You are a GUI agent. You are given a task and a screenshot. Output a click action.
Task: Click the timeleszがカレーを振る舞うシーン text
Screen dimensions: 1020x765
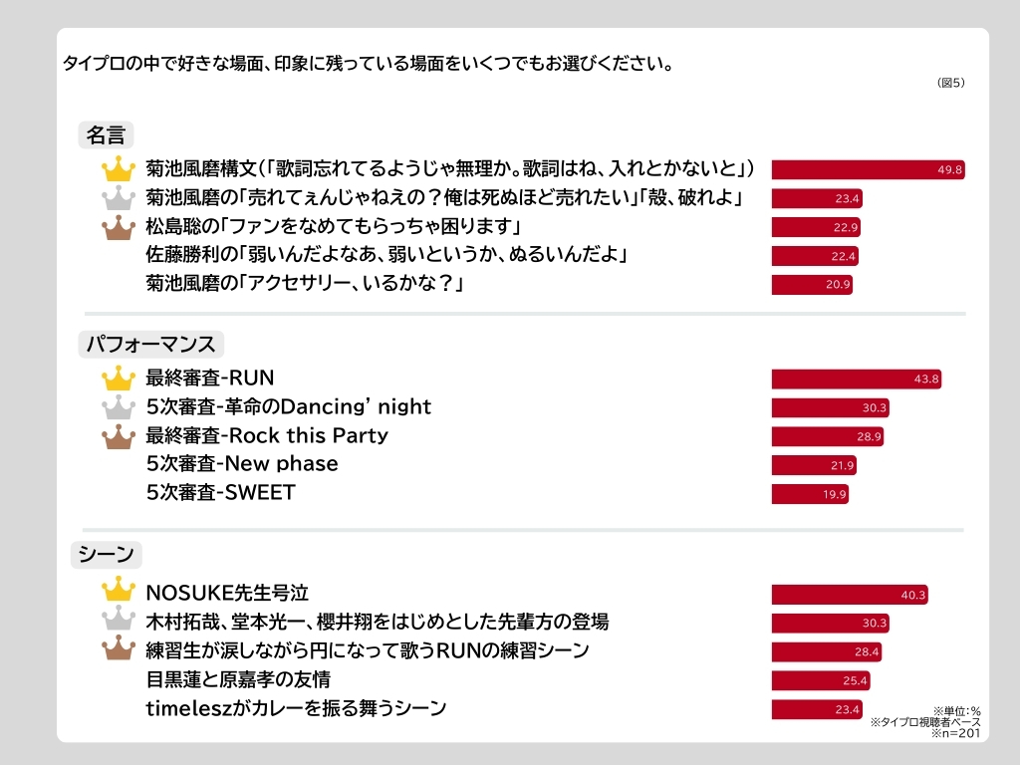[296, 708]
